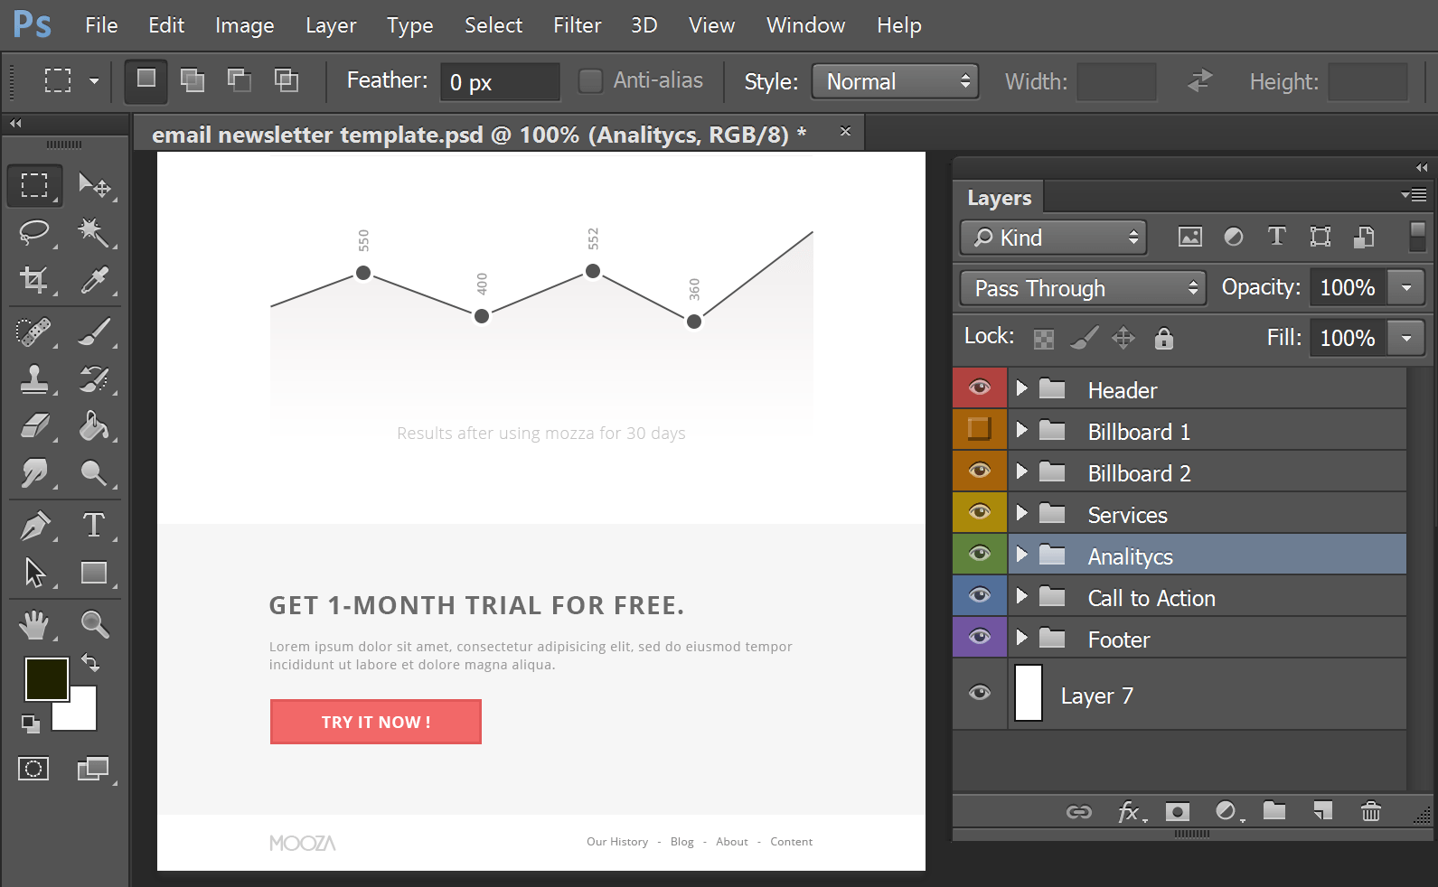Click the TRY IT NOW! button
This screenshot has height=887, width=1438.
(375, 722)
